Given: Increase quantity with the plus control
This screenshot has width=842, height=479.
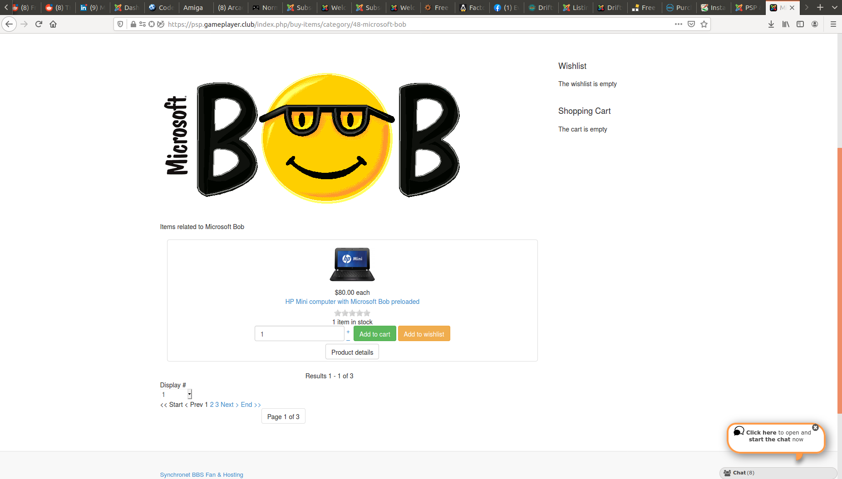Looking at the screenshot, I should tap(348, 332).
